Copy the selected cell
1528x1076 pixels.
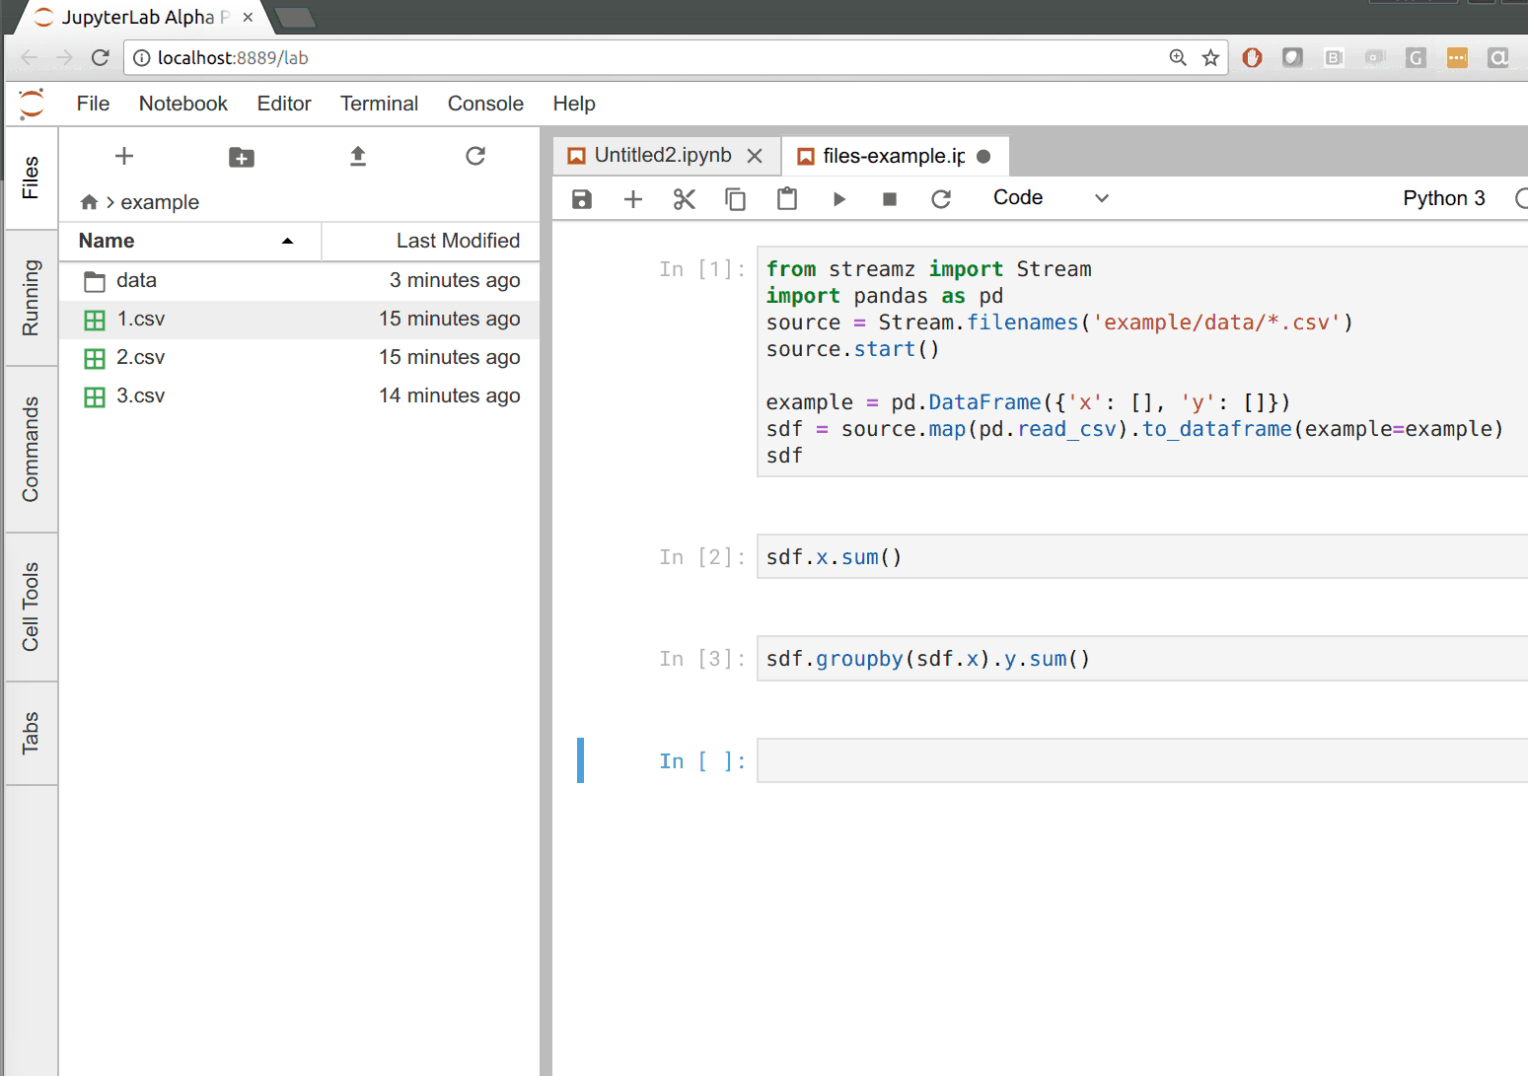click(x=736, y=199)
